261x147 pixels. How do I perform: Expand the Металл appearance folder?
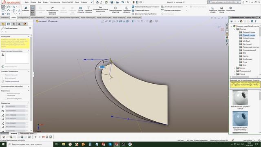(234, 68)
